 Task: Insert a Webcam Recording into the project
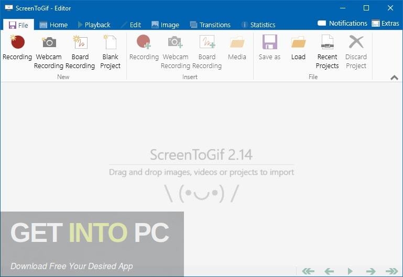tap(175, 52)
